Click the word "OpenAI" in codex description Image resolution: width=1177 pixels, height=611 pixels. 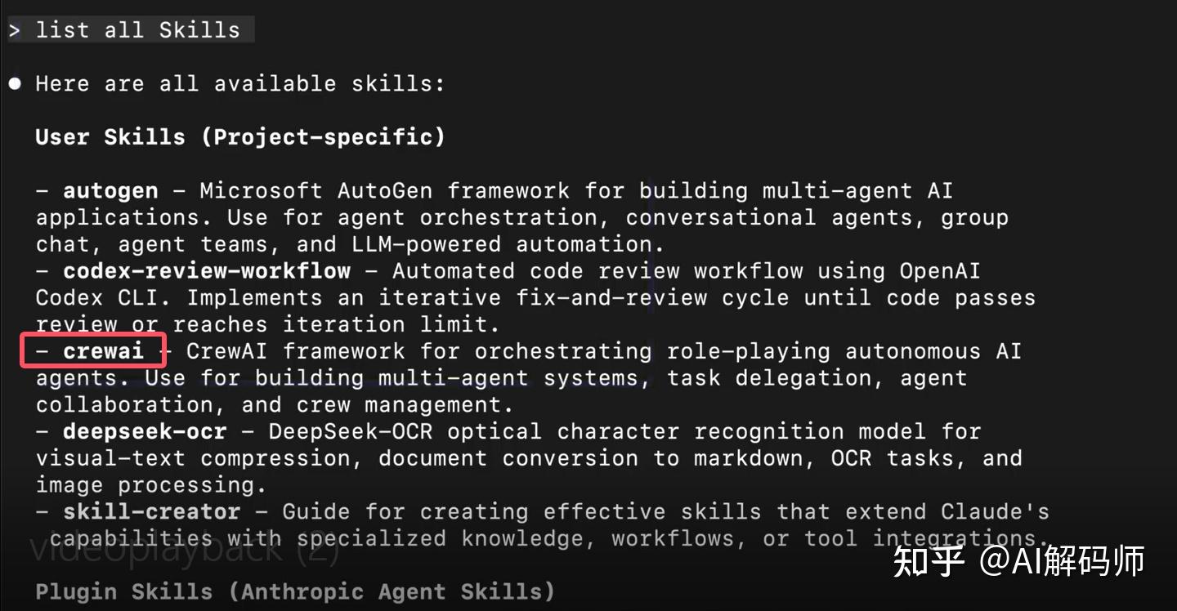(x=940, y=270)
